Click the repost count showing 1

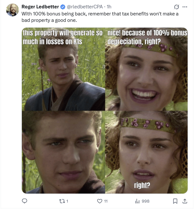point(67,201)
